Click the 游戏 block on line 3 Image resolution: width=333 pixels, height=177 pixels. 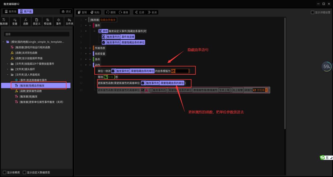click(x=103, y=31)
